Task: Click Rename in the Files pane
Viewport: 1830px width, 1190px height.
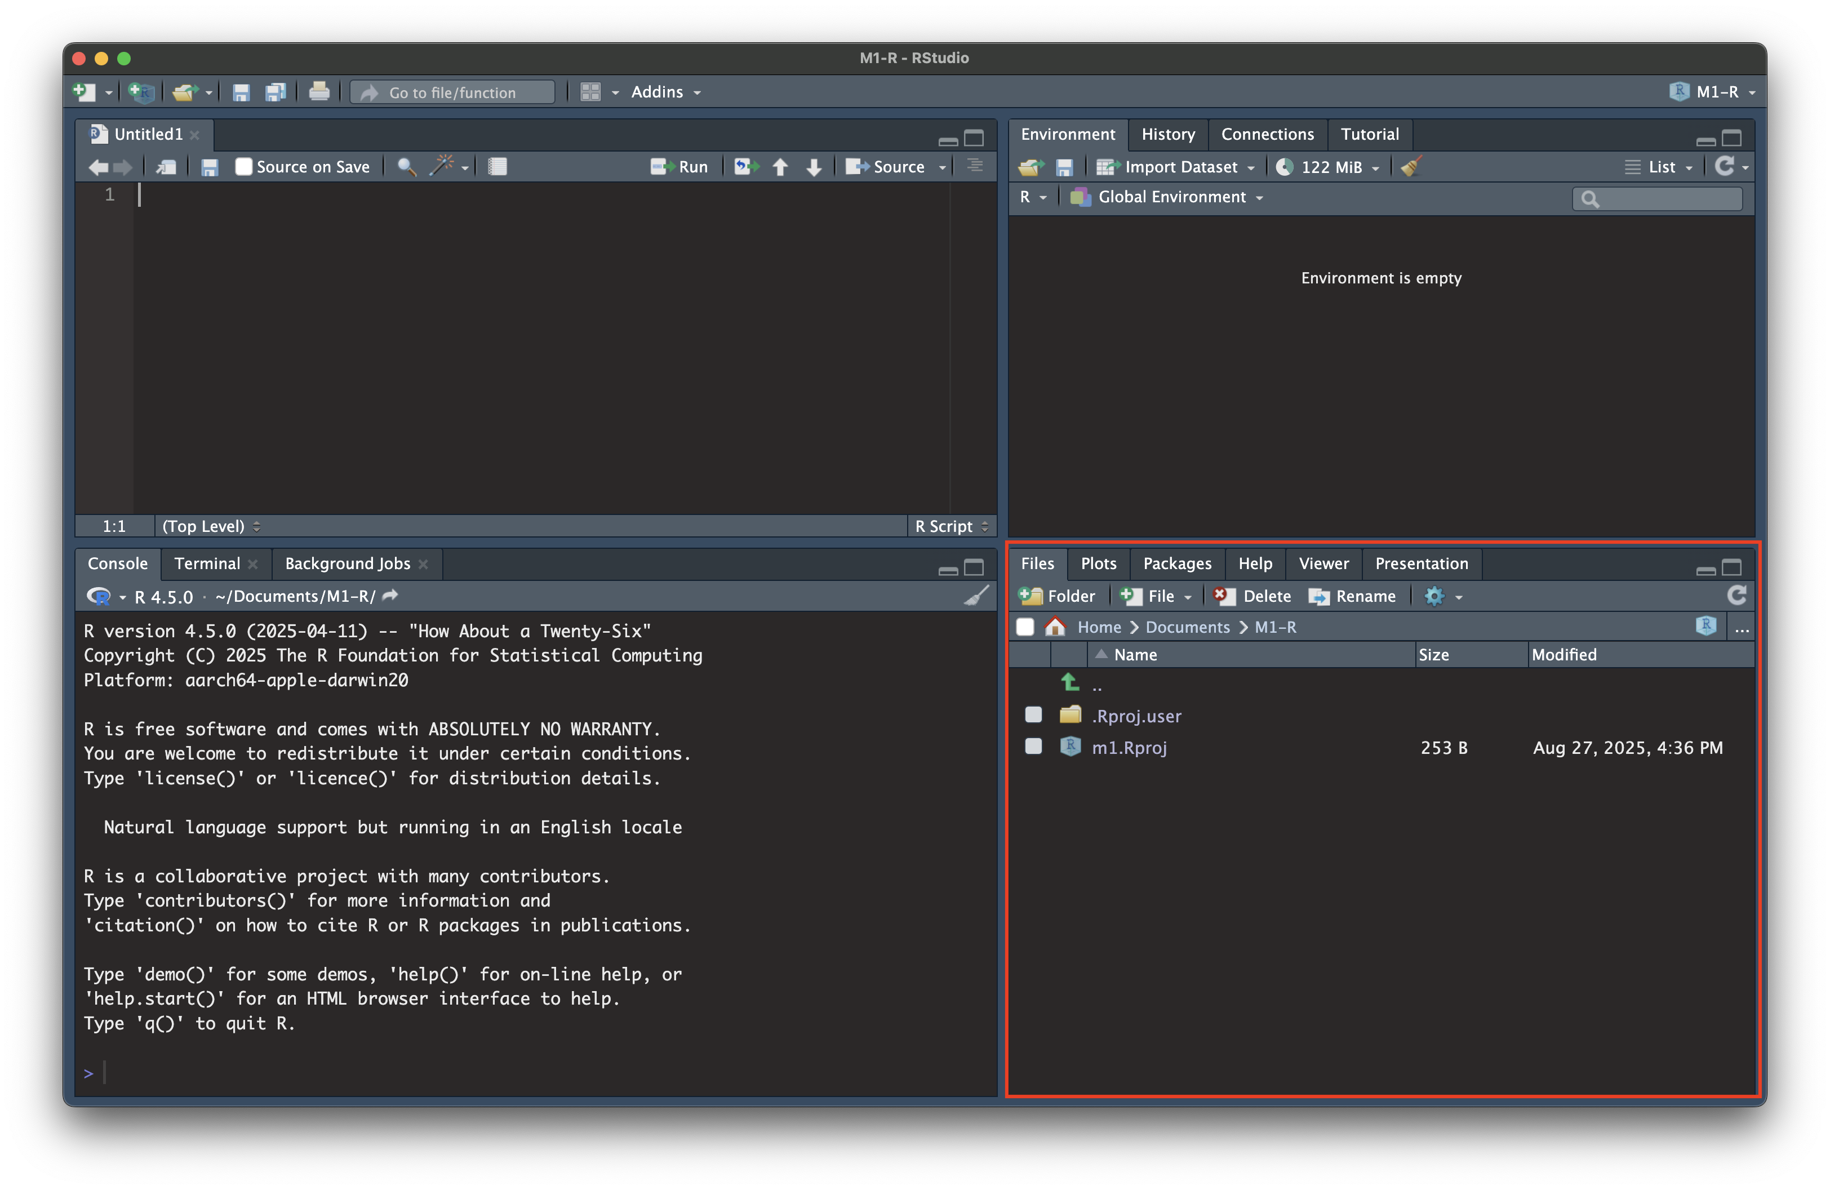Action: pyautogui.click(x=1352, y=596)
